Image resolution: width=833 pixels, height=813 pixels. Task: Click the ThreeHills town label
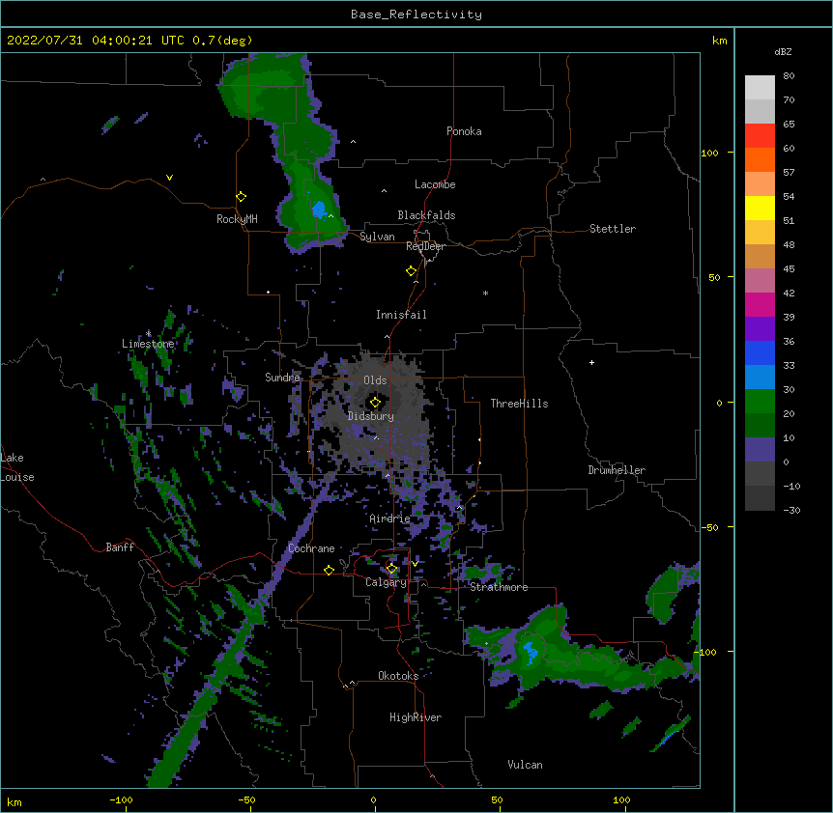point(519,404)
